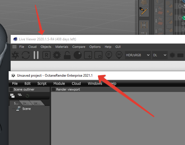Viewport: 185px width, 145px height.
Task: Open the Module menu
Action: tap(59, 84)
